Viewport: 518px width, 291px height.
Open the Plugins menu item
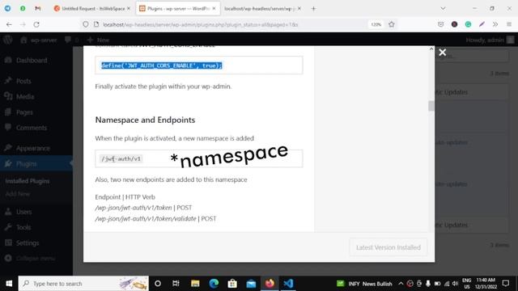pos(26,164)
